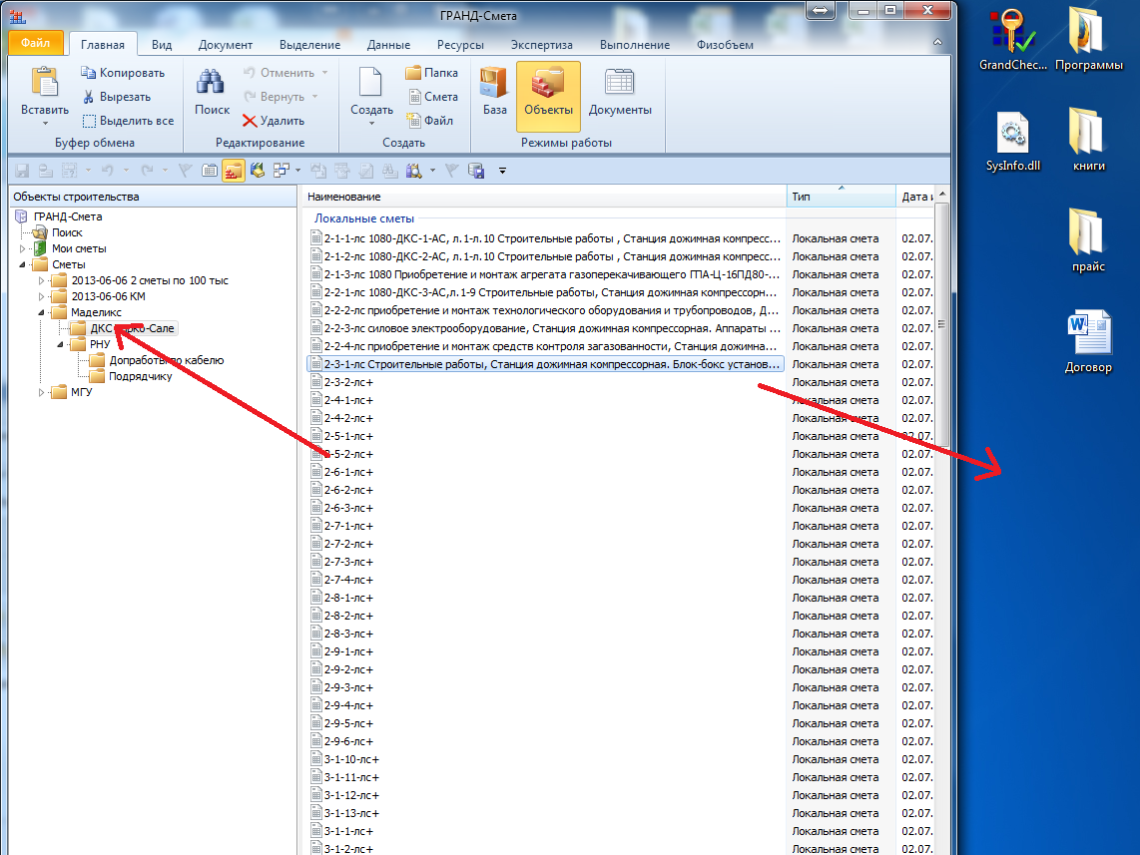
Task: Collapse the Маделикс tree node
Action: [x=42, y=312]
